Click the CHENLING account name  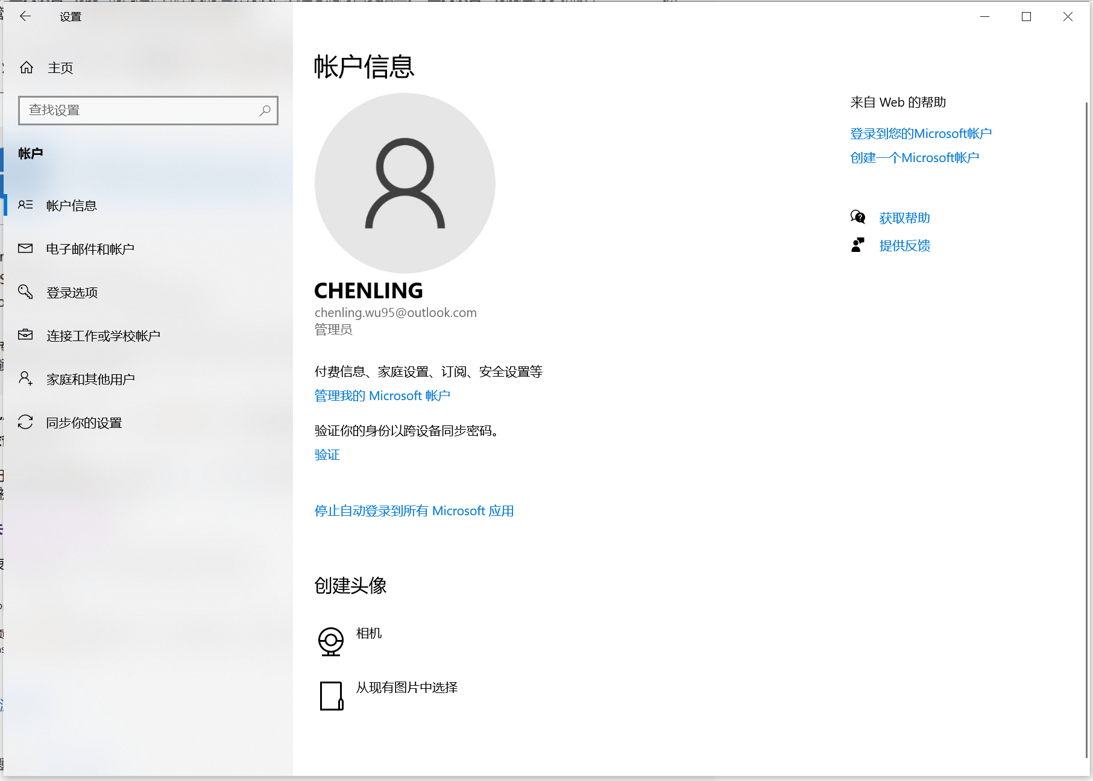pyautogui.click(x=368, y=290)
